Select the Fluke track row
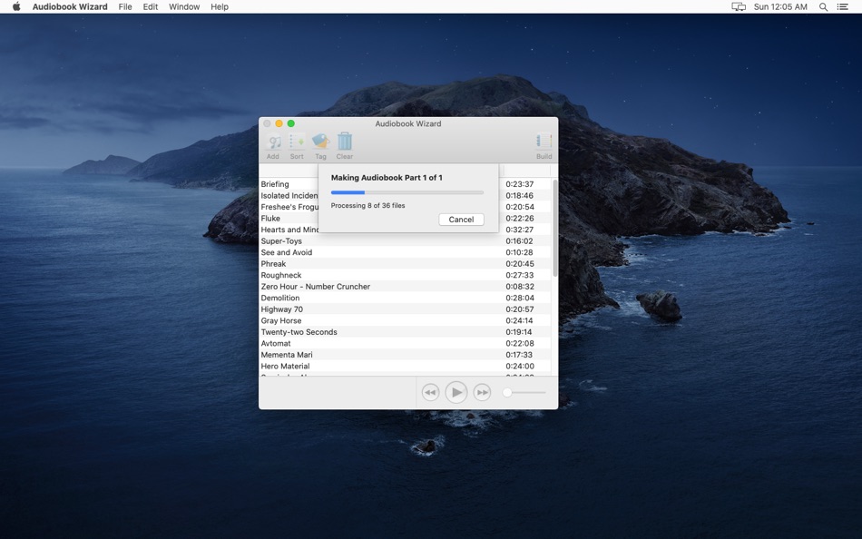 (406, 219)
